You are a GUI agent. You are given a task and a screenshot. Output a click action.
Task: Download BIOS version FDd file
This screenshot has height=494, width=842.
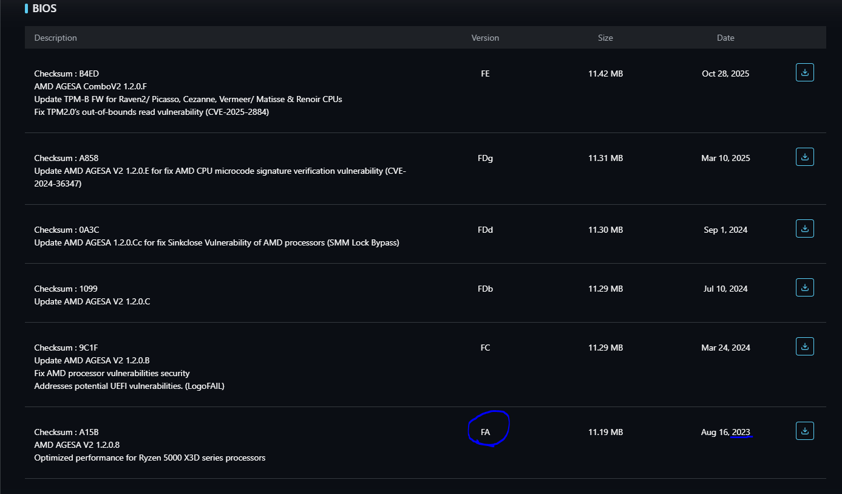[804, 228]
